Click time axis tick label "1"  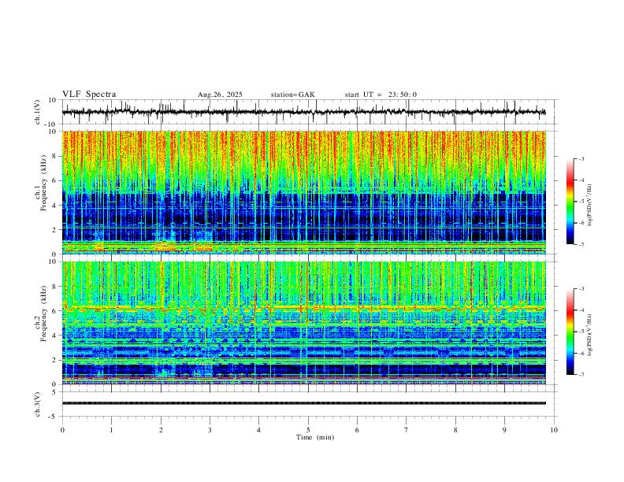pos(111,430)
